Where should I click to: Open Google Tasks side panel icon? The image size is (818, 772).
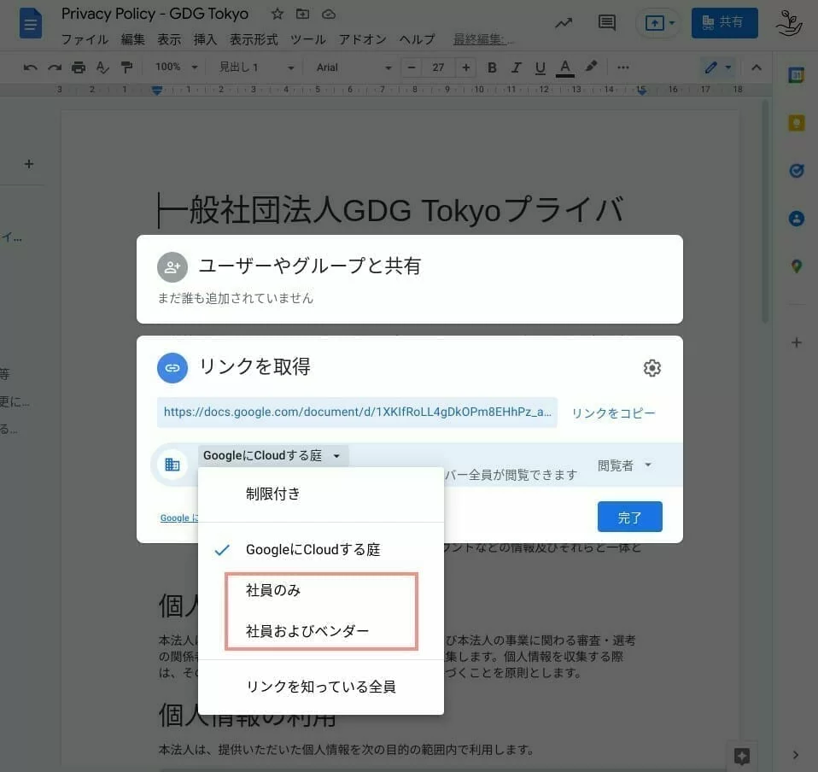click(x=796, y=171)
